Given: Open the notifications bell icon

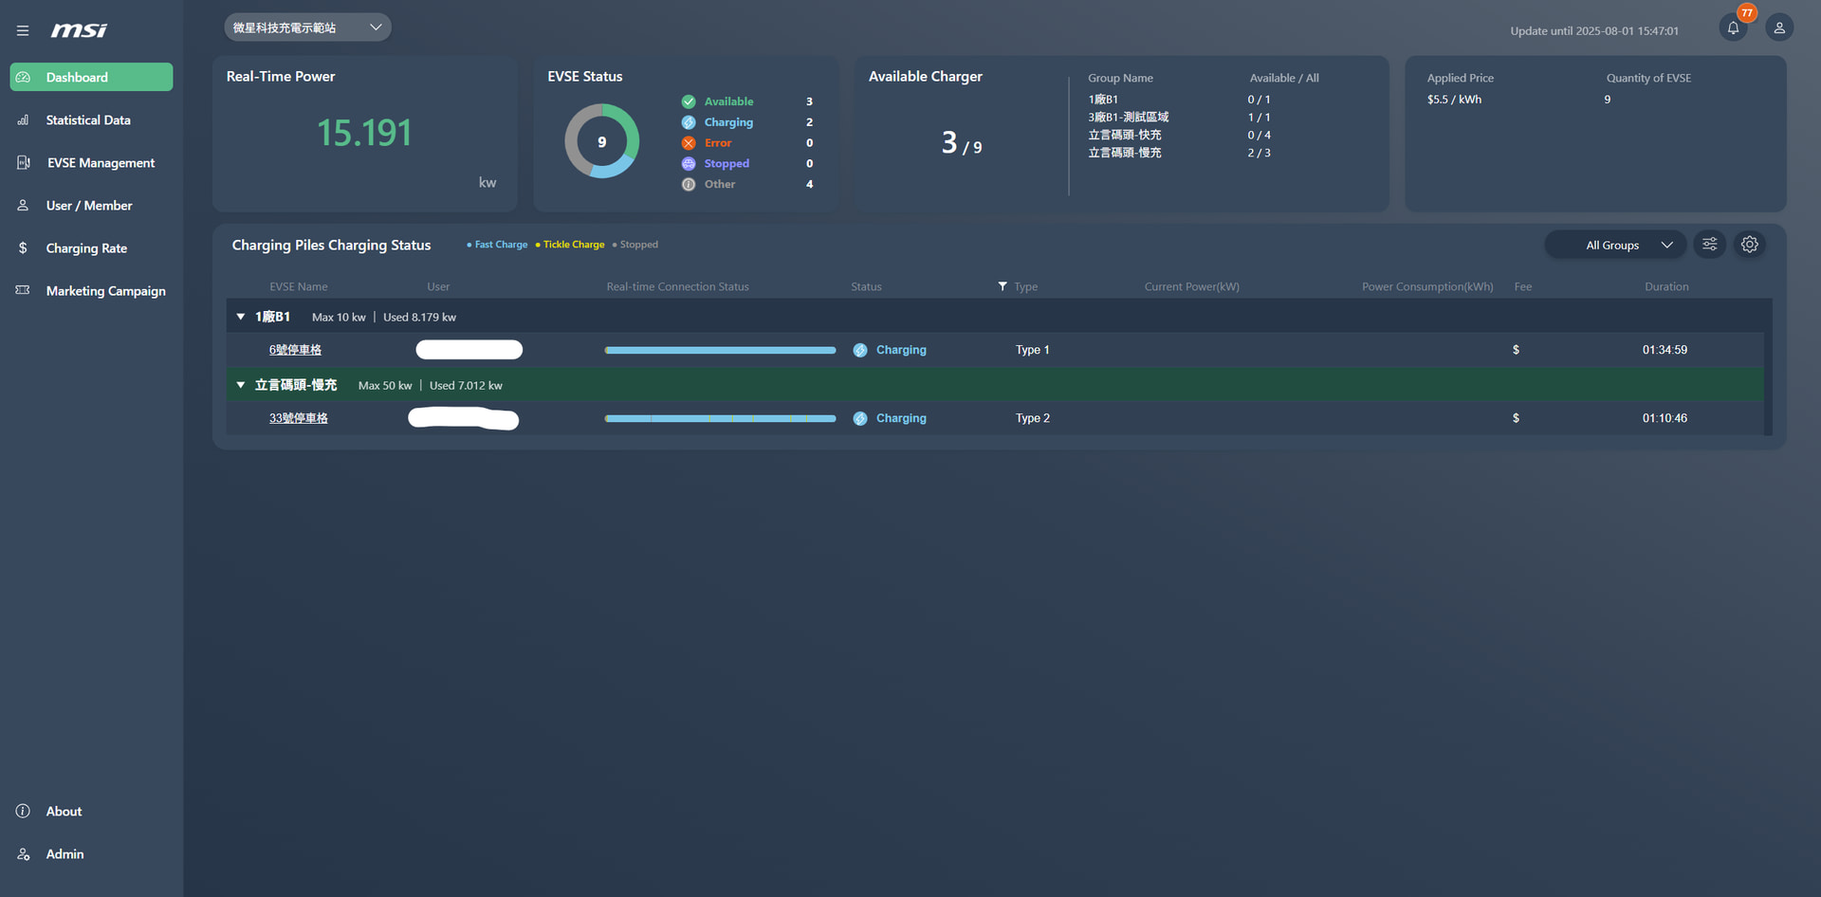Looking at the screenshot, I should (1733, 28).
